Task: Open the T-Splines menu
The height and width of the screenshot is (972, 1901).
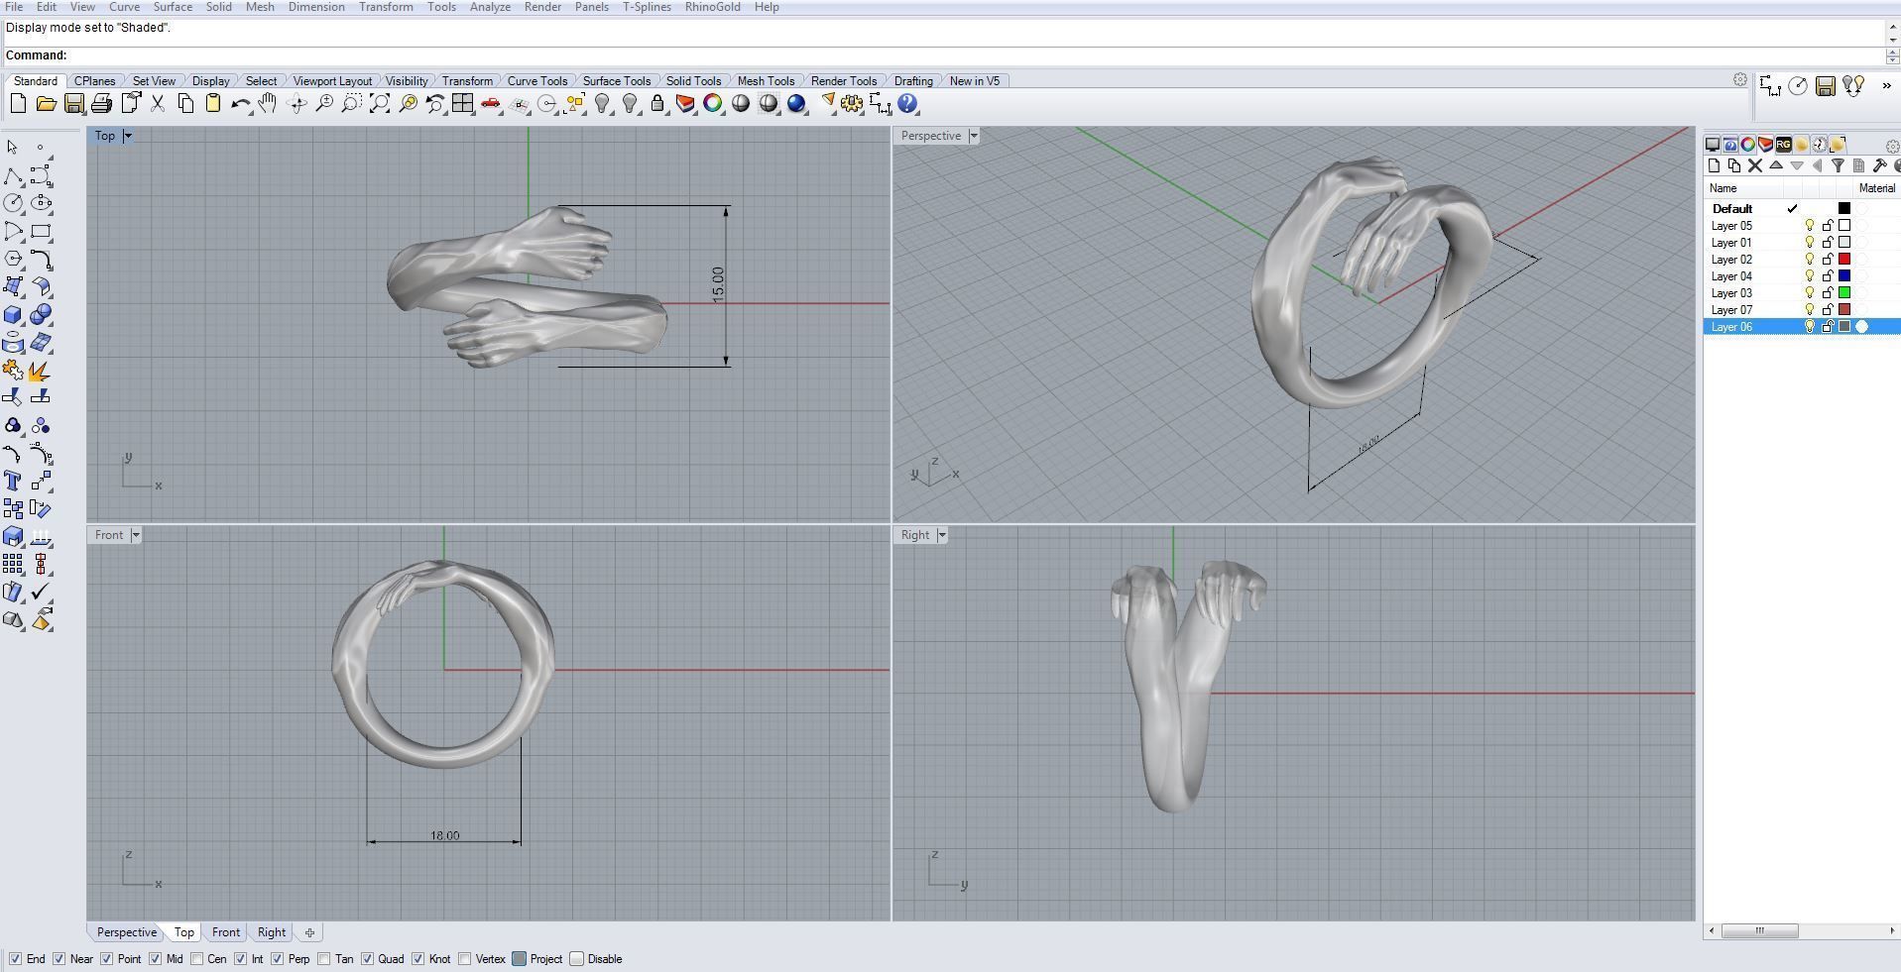Action: click(647, 7)
